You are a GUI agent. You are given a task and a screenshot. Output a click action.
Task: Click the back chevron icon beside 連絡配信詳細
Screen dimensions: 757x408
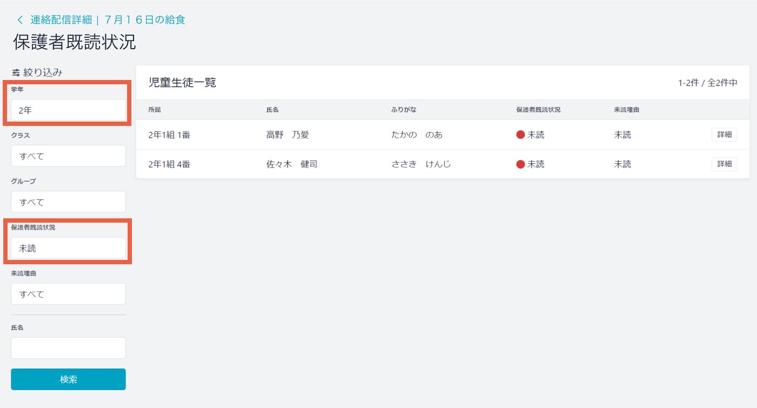[x=21, y=20]
